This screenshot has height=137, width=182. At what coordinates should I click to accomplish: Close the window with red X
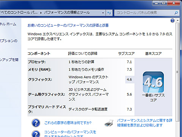[174, 3]
